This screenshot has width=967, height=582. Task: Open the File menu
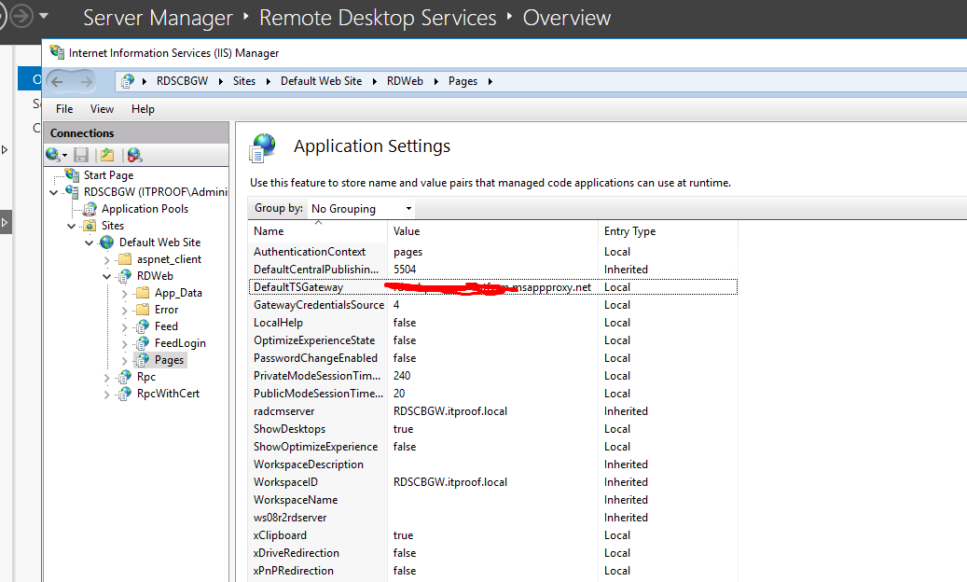[64, 108]
